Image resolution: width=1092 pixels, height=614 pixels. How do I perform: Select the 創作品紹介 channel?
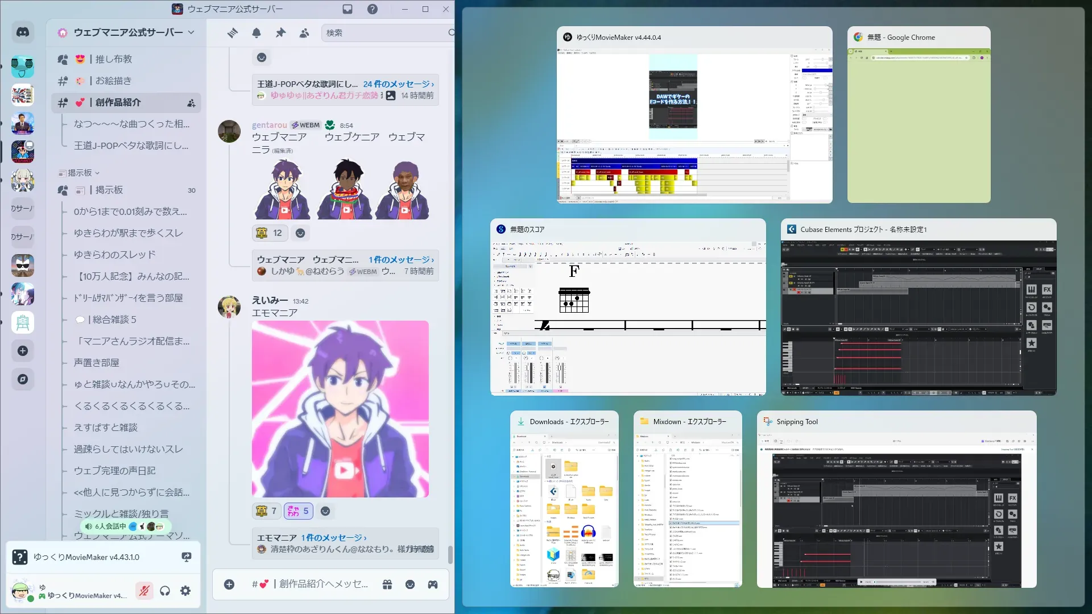[118, 102]
